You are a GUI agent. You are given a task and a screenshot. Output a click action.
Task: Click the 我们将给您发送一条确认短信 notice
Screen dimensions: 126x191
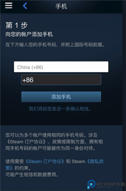click(x=60, y=109)
